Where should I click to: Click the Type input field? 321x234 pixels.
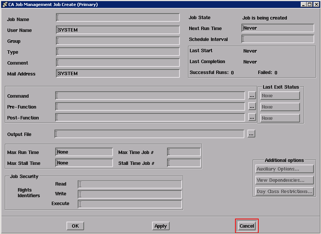click(x=118, y=52)
